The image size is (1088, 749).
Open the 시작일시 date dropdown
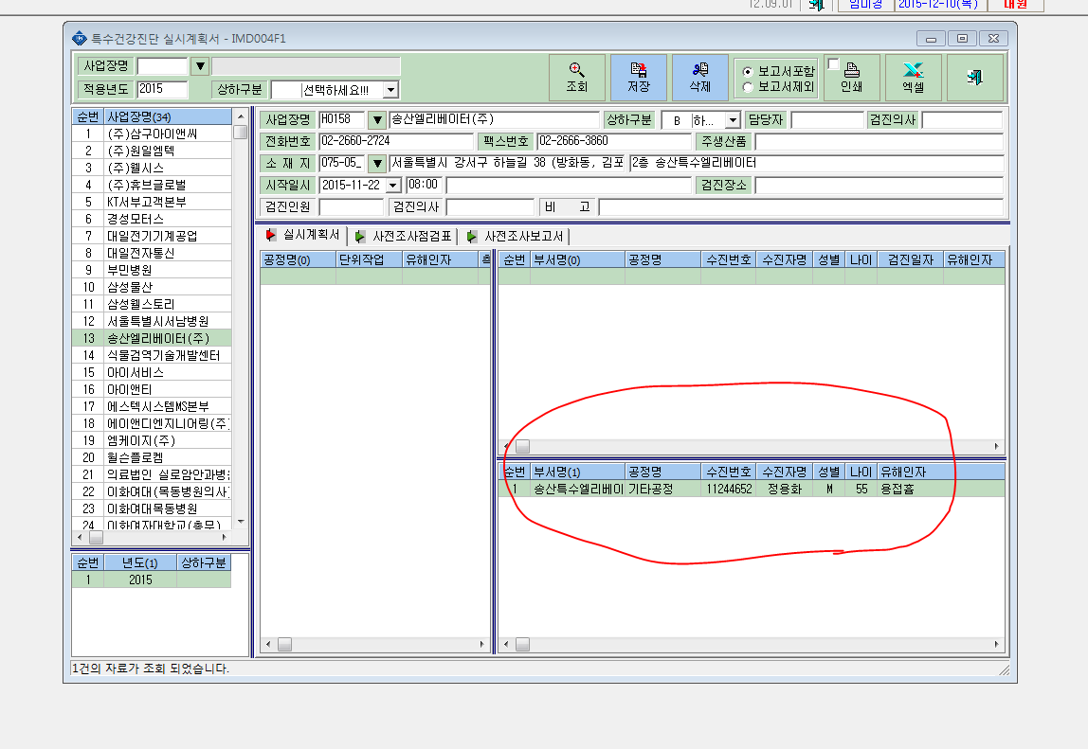coord(393,186)
